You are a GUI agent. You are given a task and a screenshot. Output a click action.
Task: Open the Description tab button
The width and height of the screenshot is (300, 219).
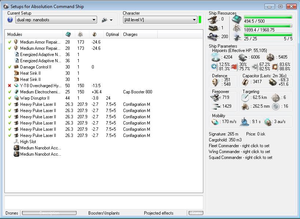pos(49,213)
